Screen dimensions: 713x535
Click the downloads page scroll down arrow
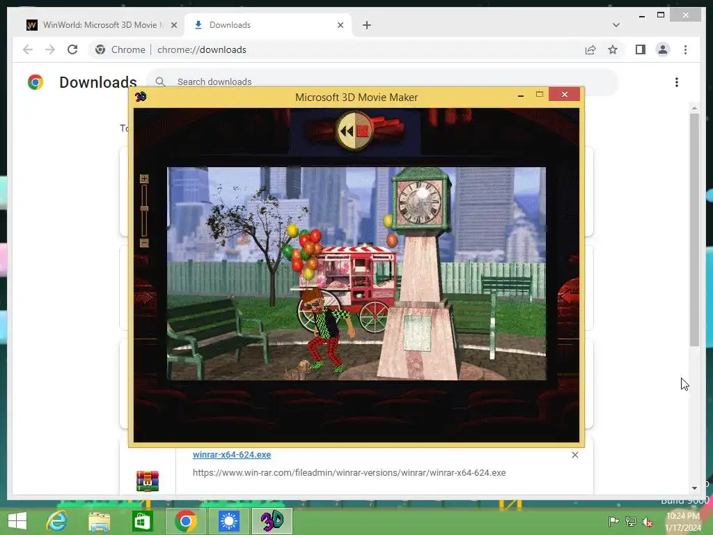(x=694, y=488)
